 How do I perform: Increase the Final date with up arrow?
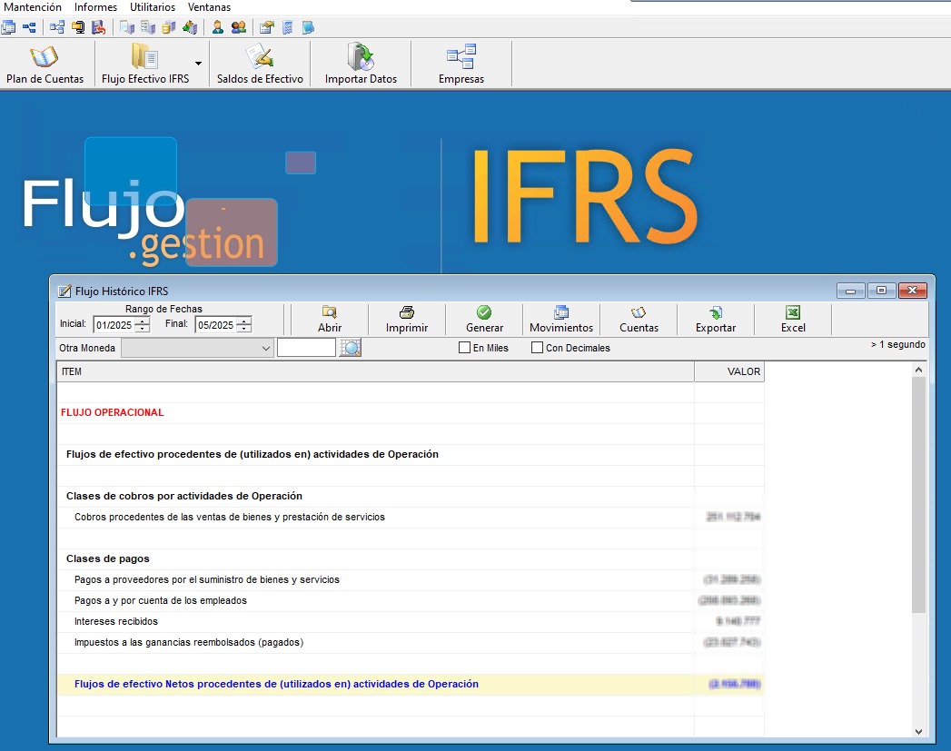(243, 321)
